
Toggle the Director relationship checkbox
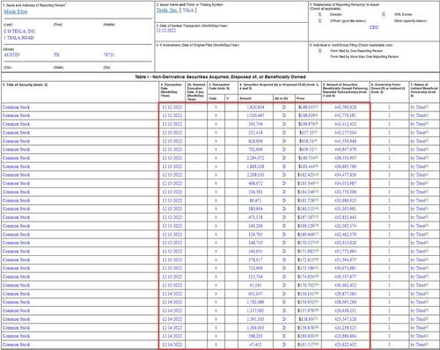click(x=319, y=14)
